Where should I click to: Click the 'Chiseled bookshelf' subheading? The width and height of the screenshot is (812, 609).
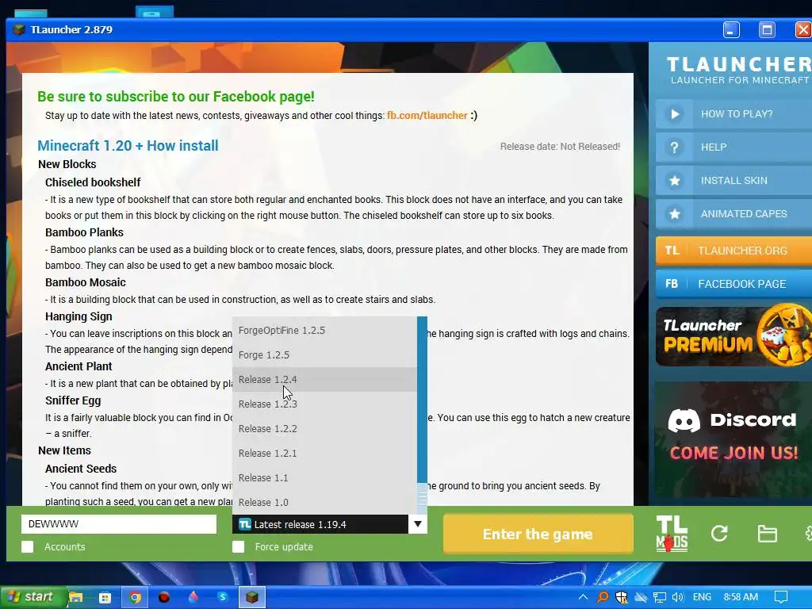pyautogui.click(x=93, y=182)
